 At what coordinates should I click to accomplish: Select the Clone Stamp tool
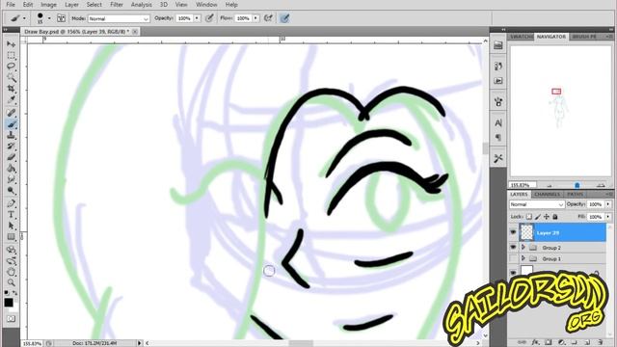(x=11, y=135)
